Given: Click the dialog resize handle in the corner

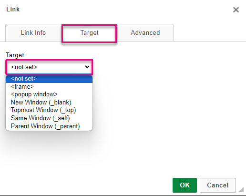Looking at the screenshot, I should (241, 190).
